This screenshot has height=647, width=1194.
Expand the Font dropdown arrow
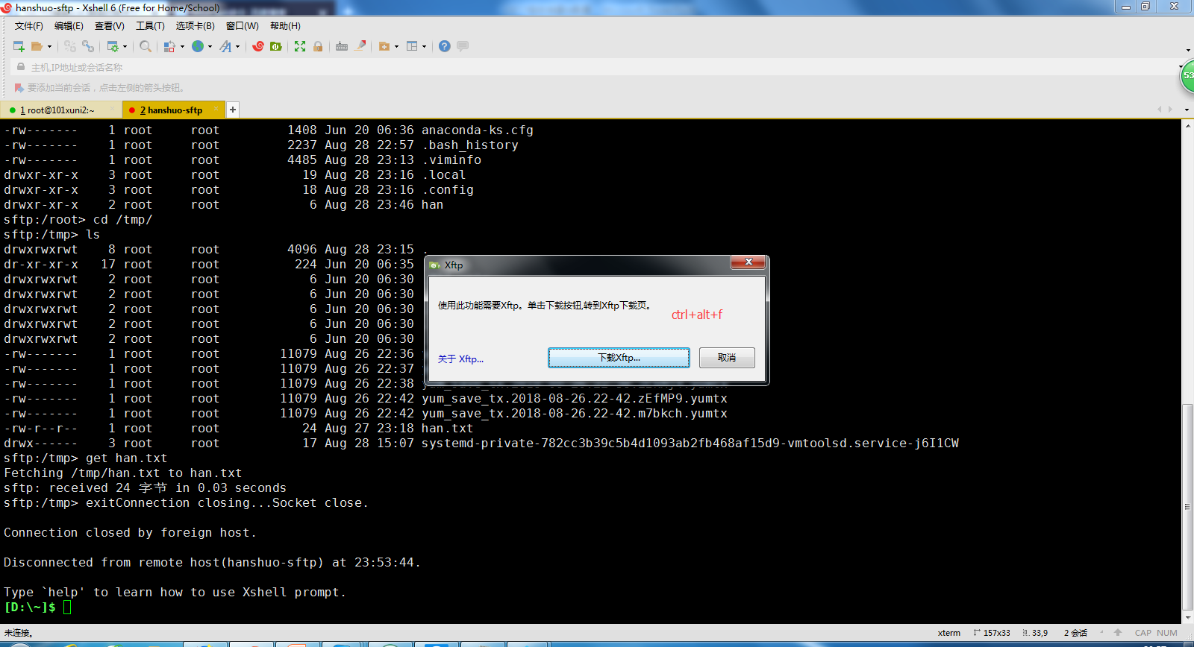tap(238, 46)
